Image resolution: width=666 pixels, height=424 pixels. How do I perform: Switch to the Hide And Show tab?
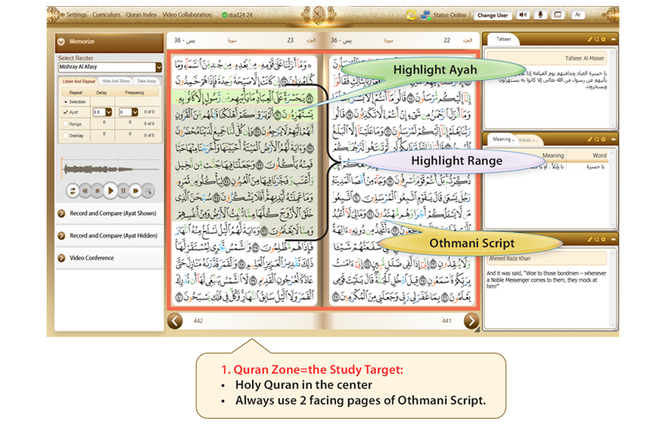point(116,81)
